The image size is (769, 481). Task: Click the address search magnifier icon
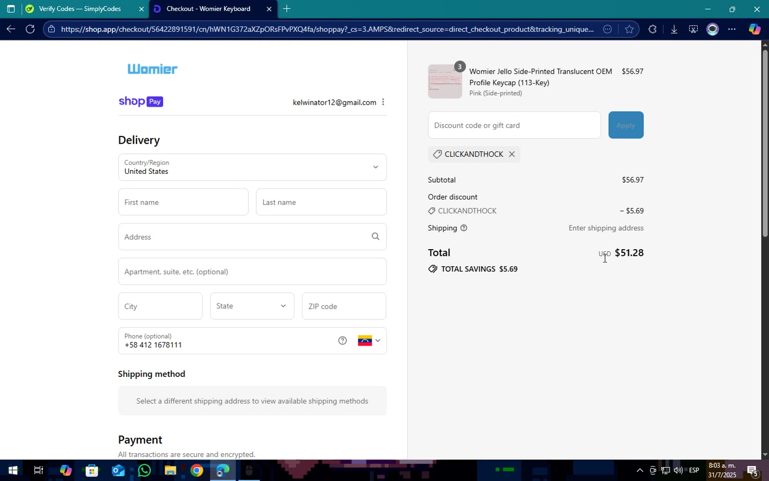pos(376,236)
